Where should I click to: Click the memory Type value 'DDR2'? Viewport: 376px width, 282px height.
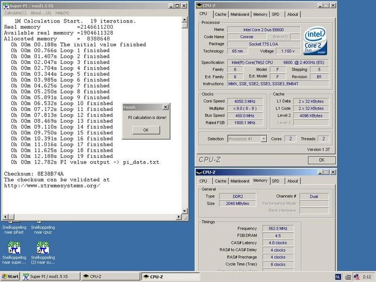pos(238,196)
